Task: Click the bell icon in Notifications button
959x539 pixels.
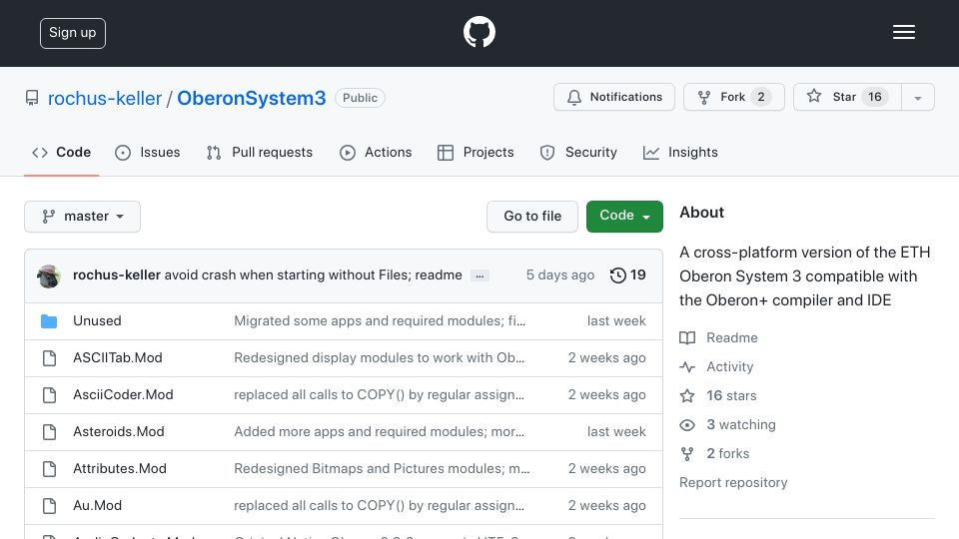Action: point(573,97)
